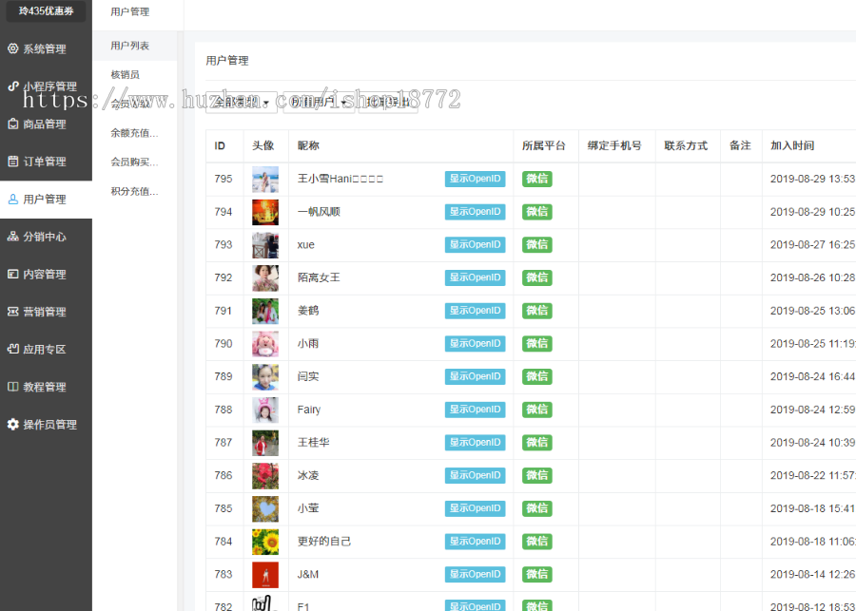Click the 微信 badge for 冰凌
856x611 pixels.
[537, 476]
